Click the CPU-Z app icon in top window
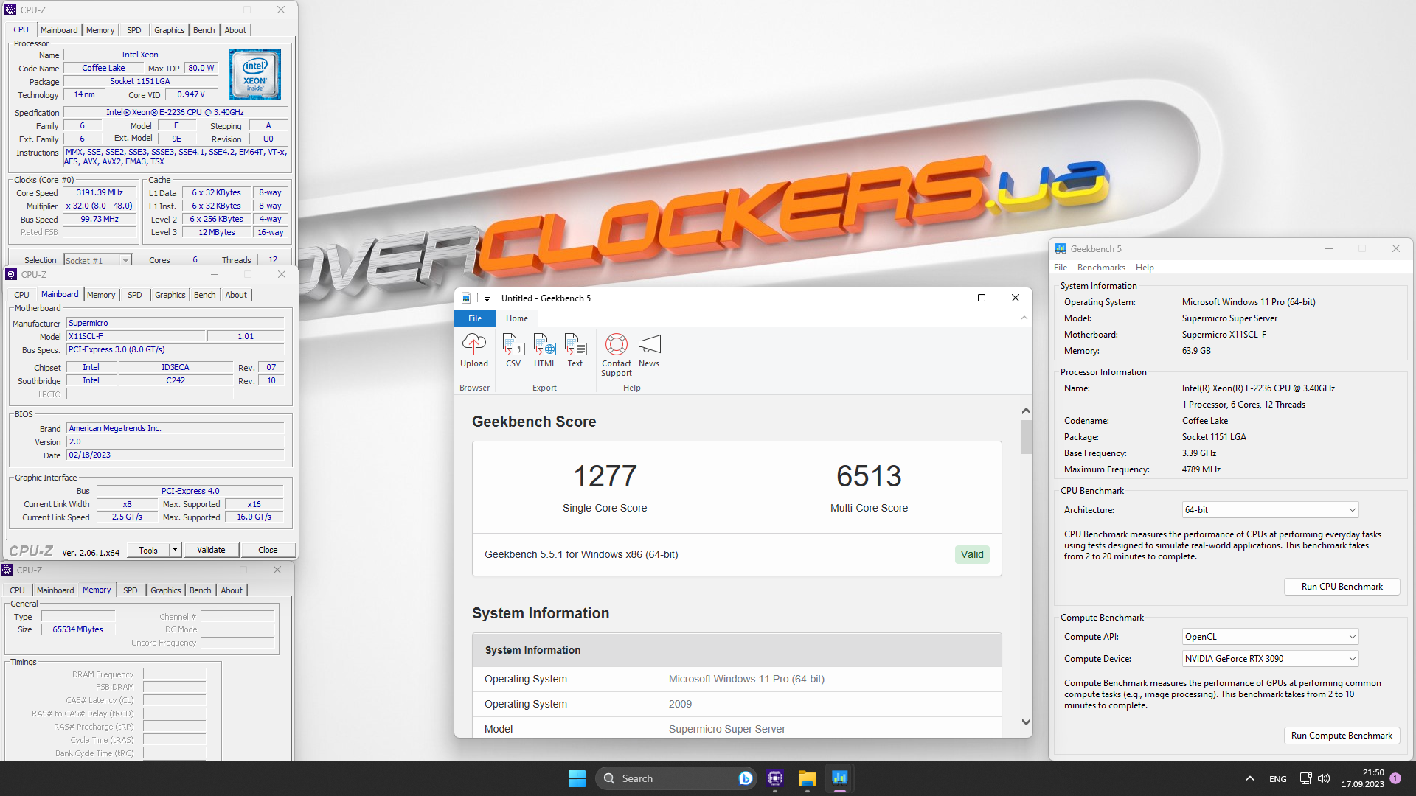The image size is (1416, 796). pyautogui.click(x=10, y=10)
